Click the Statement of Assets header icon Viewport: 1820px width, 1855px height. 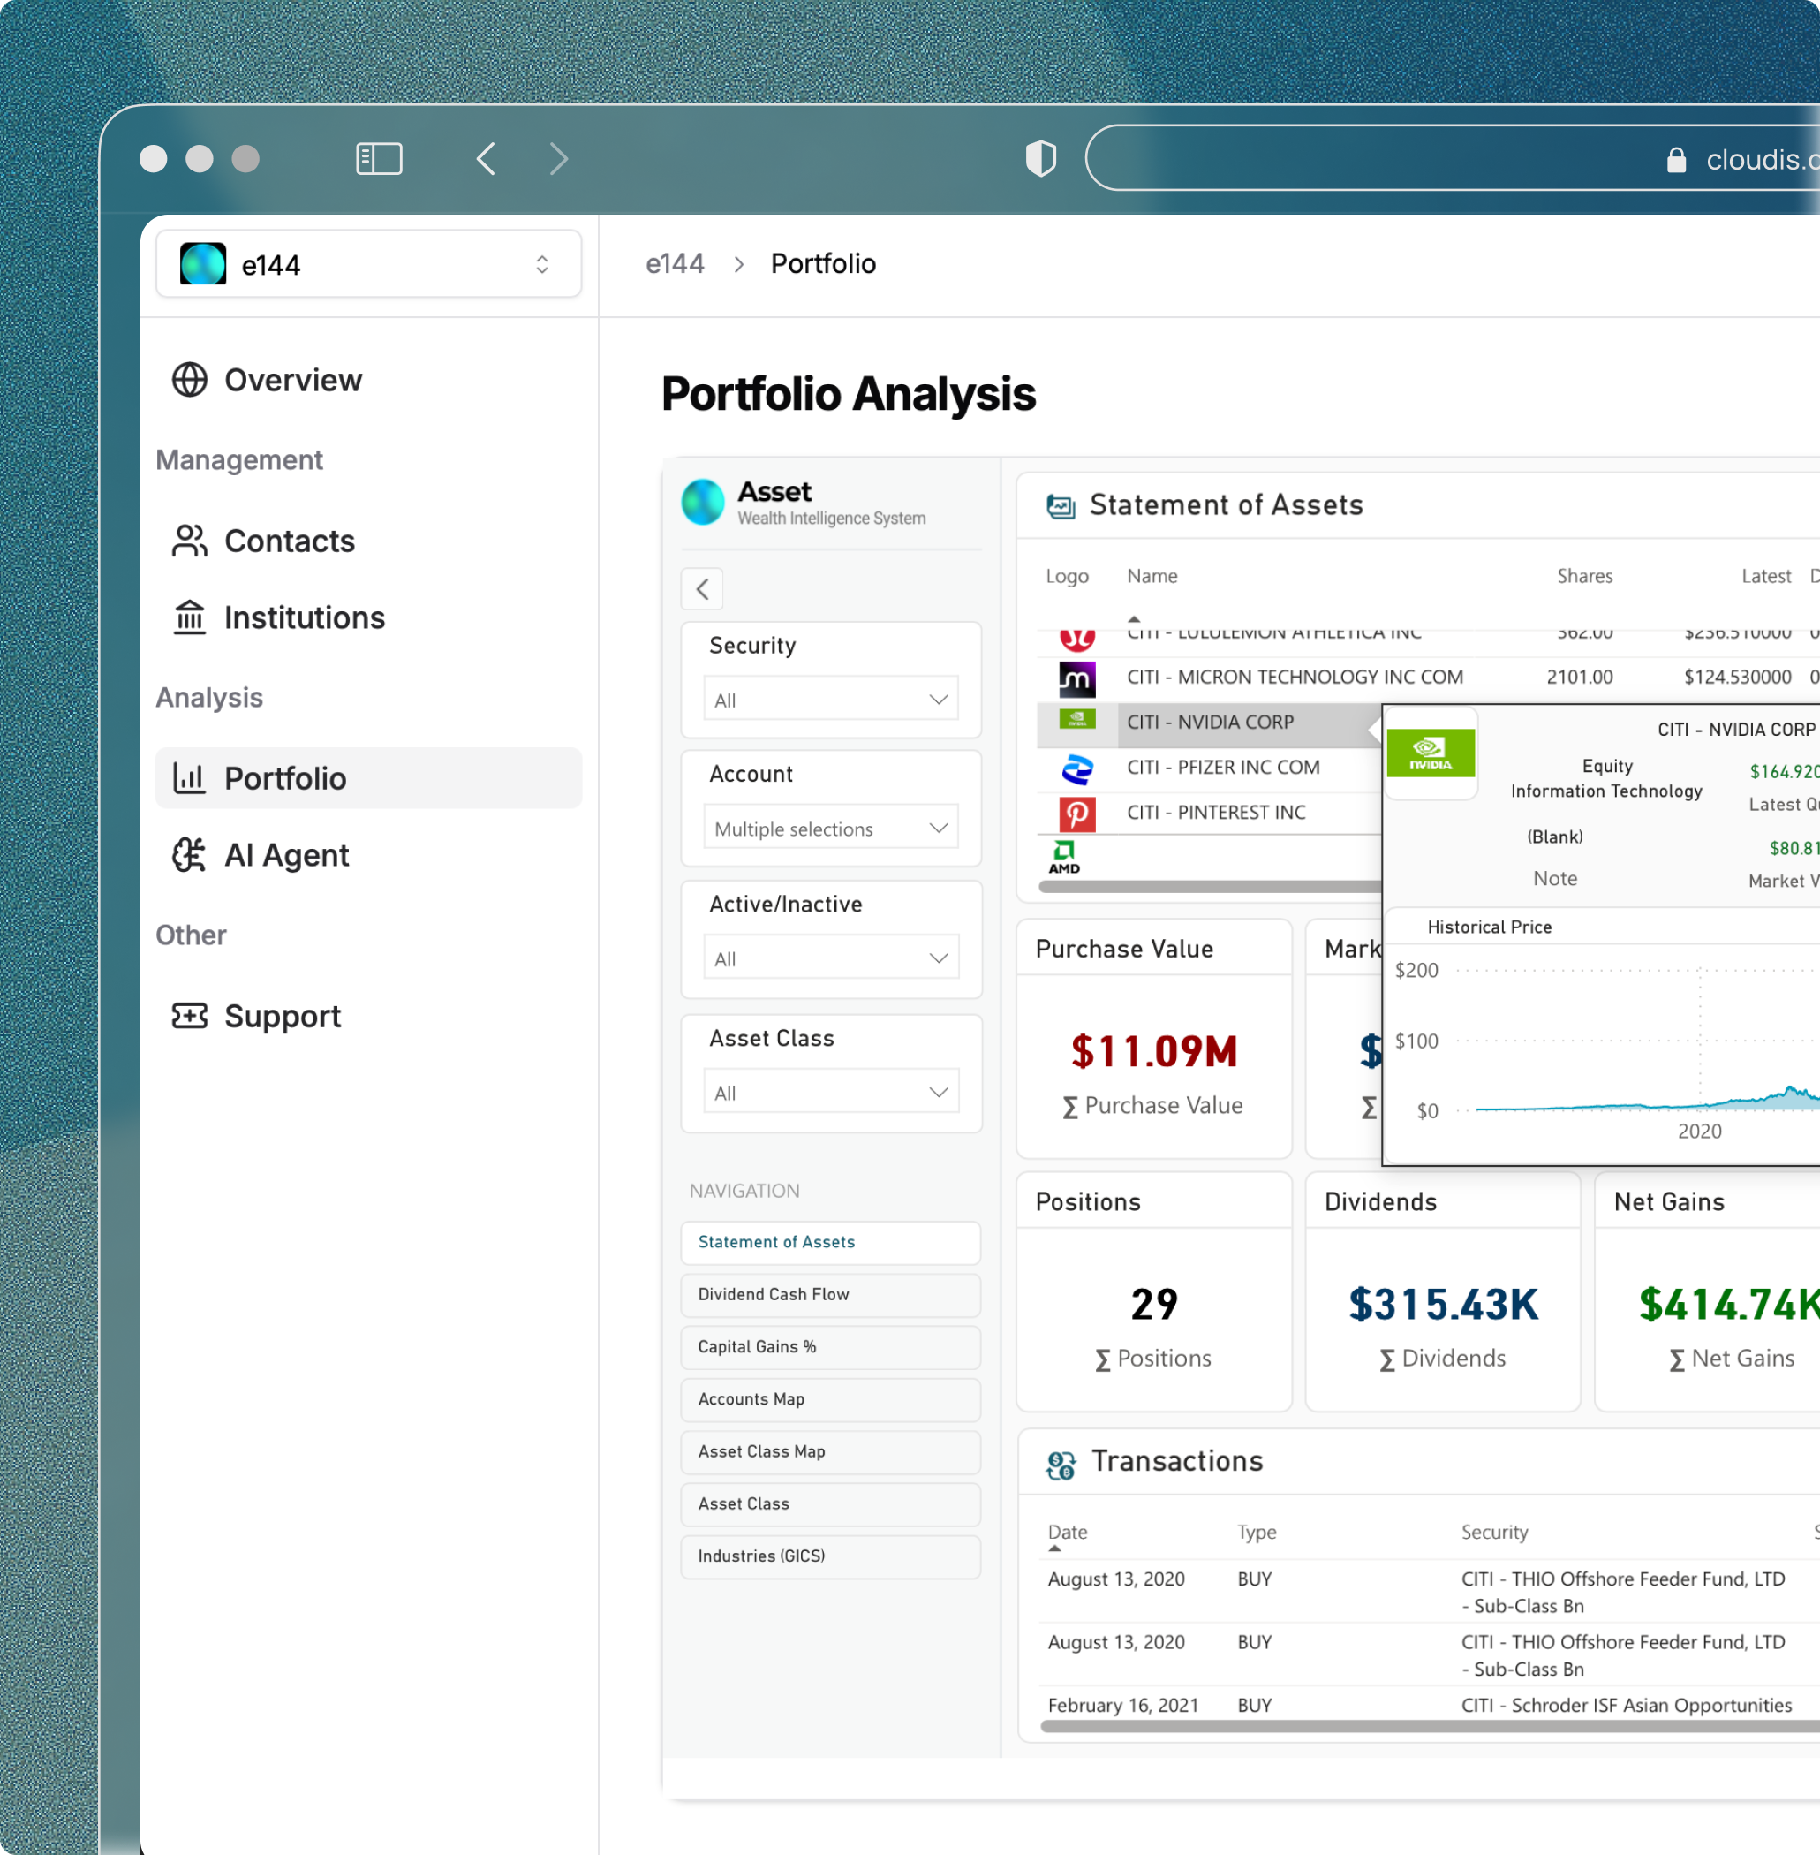(x=1060, y=506)
